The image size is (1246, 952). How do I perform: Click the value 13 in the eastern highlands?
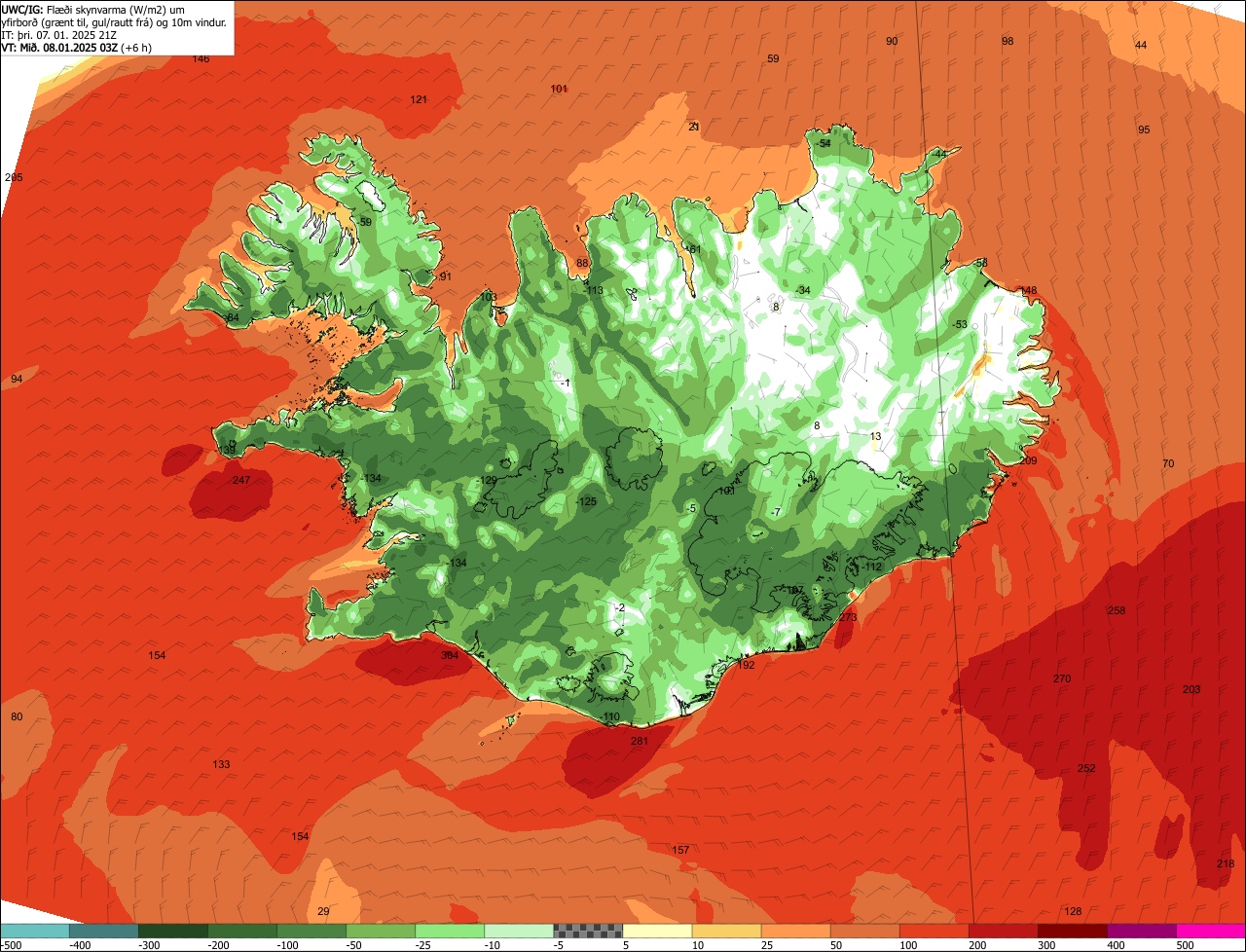coord(875,436)
